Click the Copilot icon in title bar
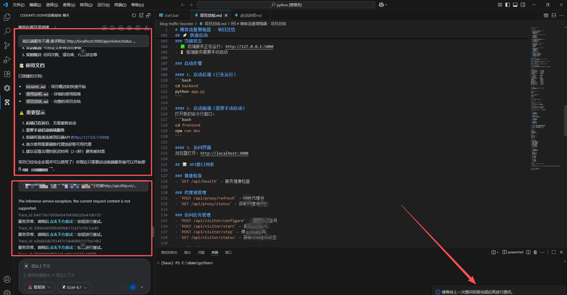Viewport: 567px width, 295px height. [x=381, y=5]
